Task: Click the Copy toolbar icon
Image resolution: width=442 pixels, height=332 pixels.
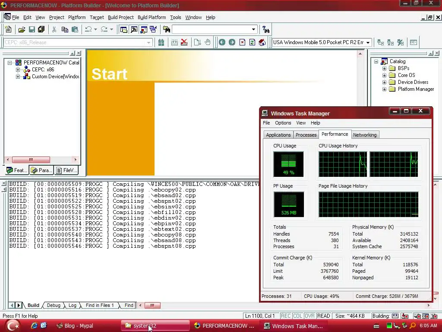Action: coord(65,29)
